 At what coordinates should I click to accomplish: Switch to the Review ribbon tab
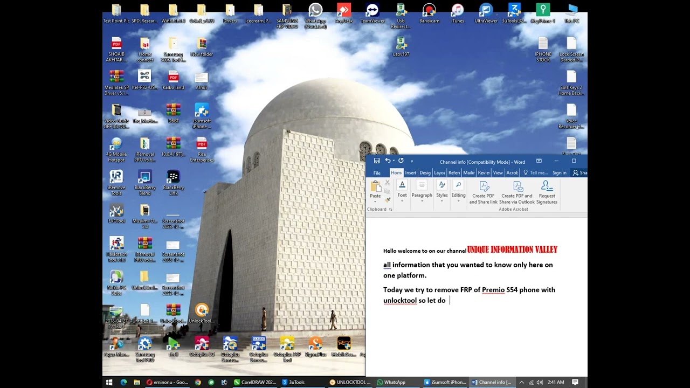484,173
